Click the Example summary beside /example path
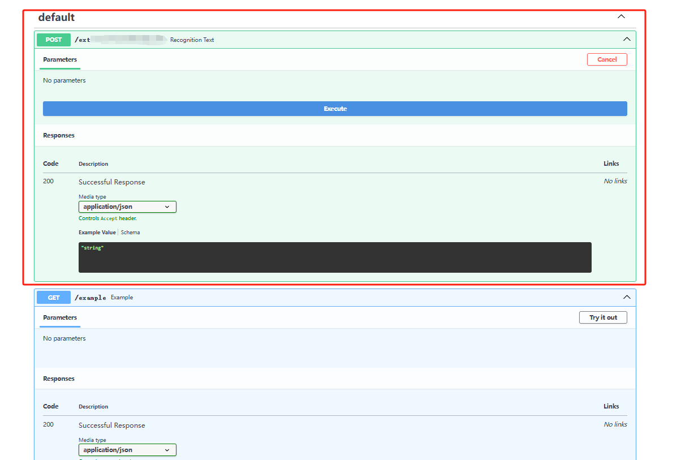 (122, 298)
